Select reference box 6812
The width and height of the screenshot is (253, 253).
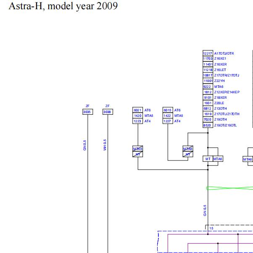point(208,108)
